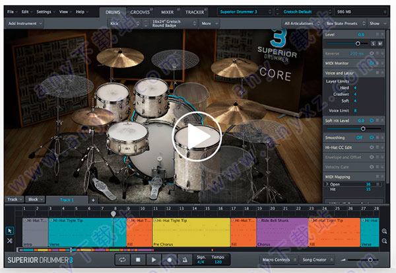Toggle the metronome in the transport bar

[x=185, y=260]
